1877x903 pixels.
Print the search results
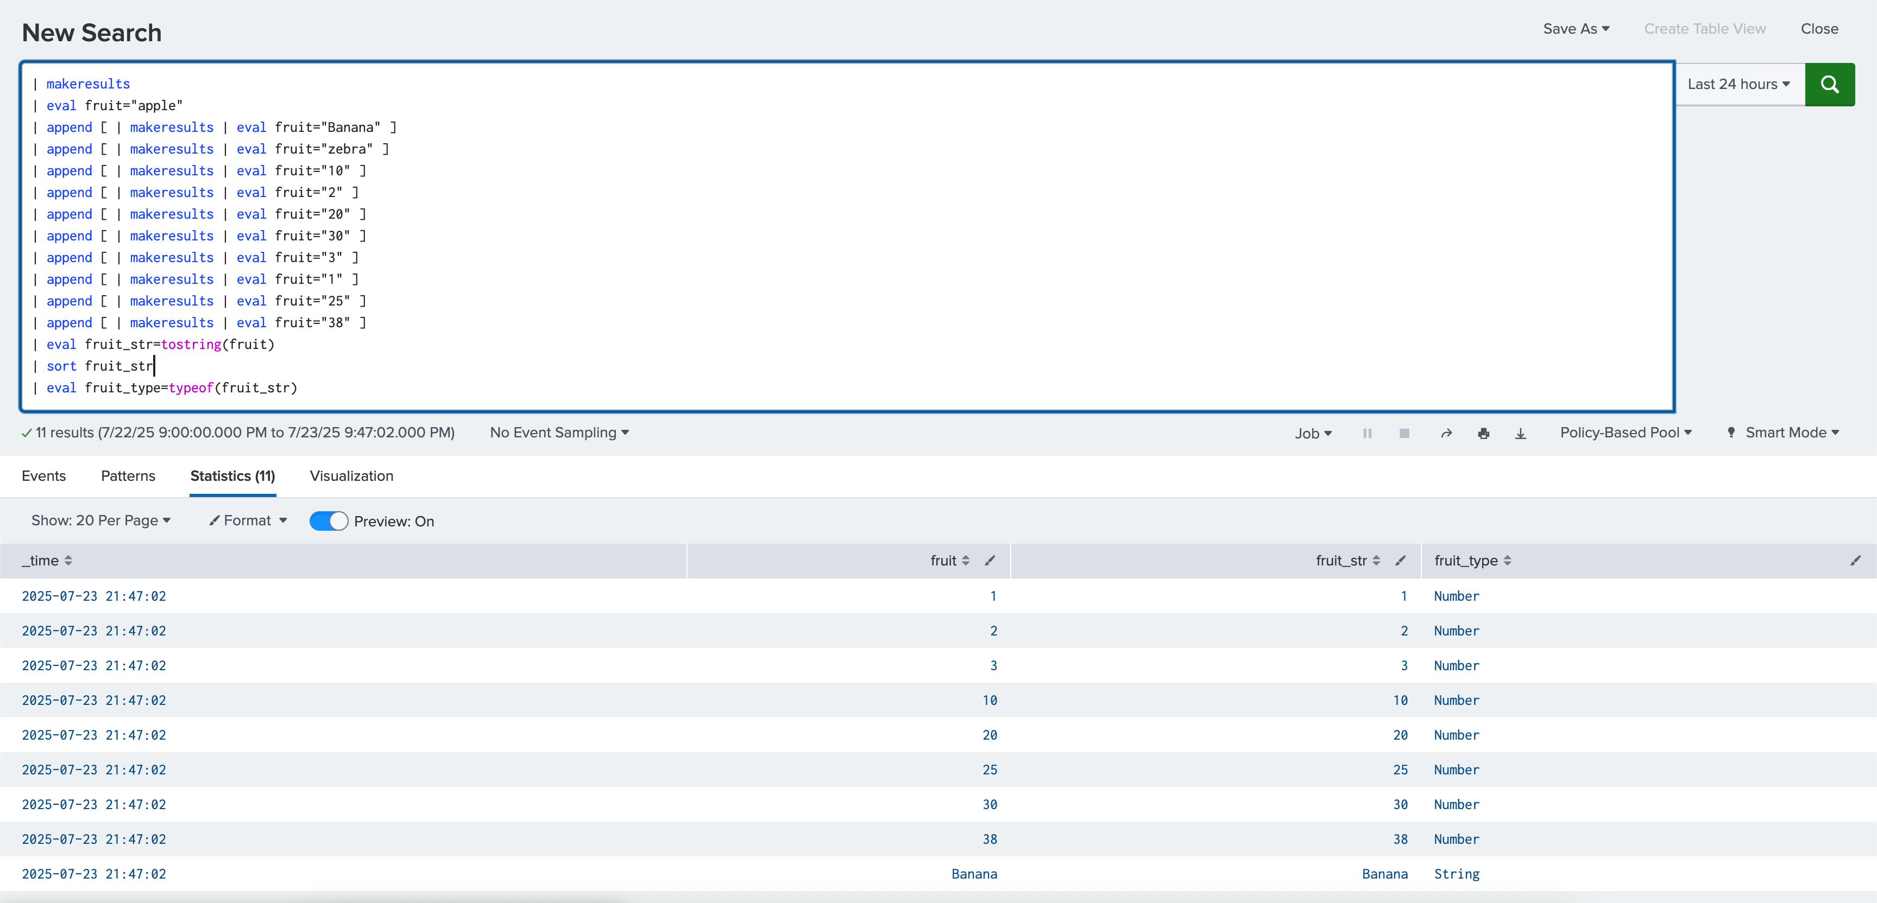point(1484,433)
